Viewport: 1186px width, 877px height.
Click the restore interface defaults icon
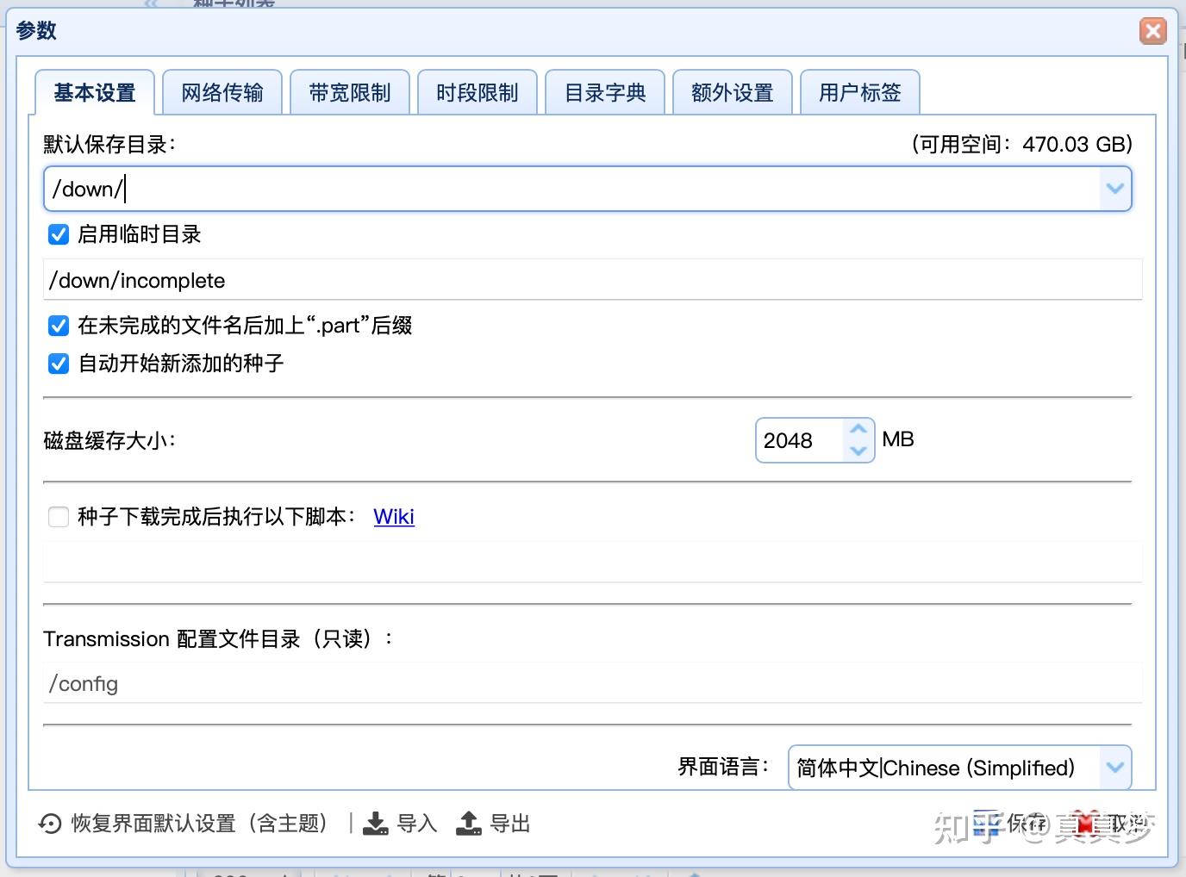pos(49,824)
